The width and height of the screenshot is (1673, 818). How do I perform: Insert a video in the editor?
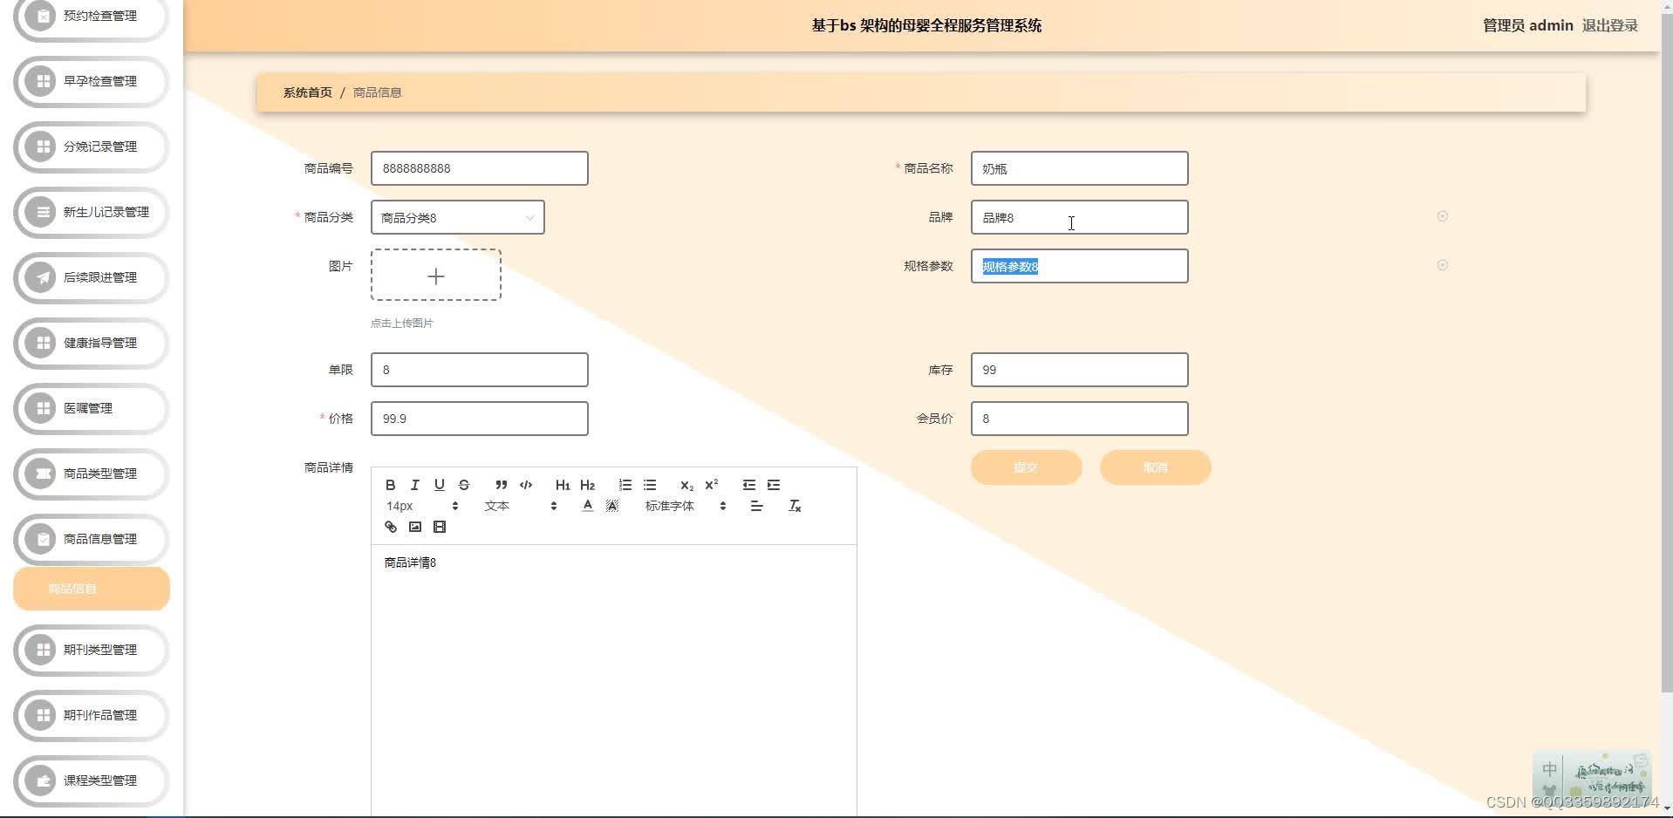440,527
